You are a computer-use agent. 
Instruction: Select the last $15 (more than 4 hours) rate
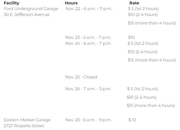[151, 106]
